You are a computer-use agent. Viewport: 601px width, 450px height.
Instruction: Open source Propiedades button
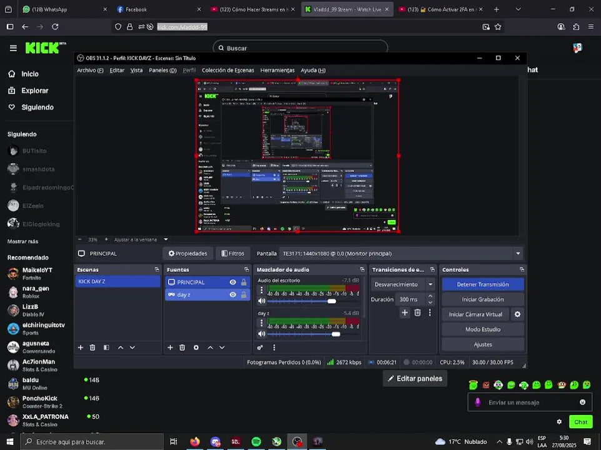tap(188, 253)
